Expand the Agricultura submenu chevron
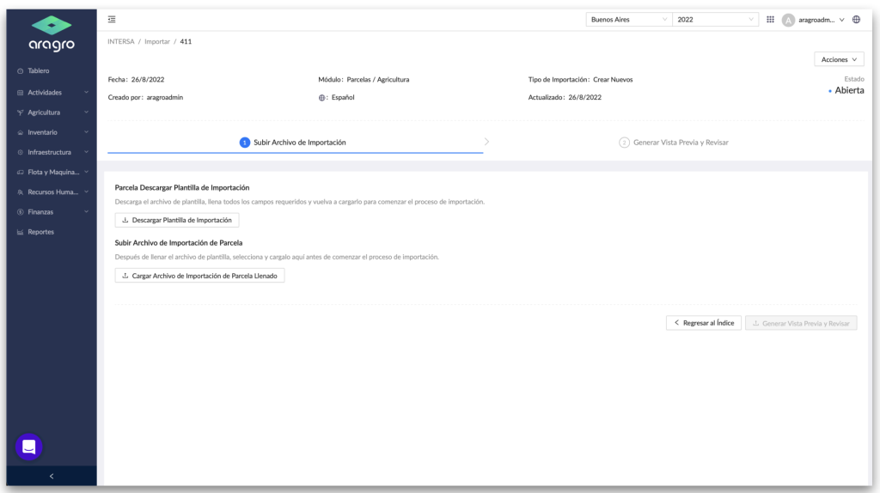880x493 pixels. coord(87,113)
